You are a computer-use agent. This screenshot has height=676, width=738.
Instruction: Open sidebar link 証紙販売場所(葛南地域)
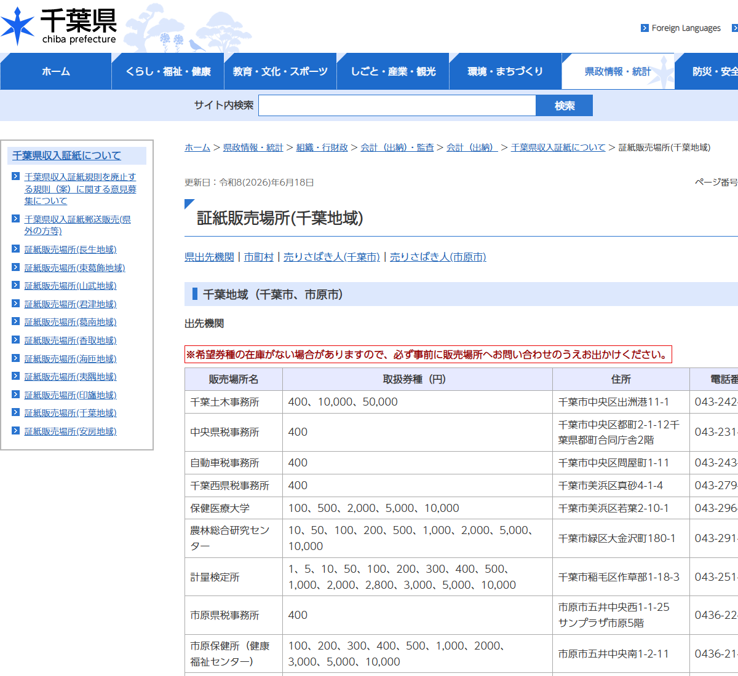[71, 321]
